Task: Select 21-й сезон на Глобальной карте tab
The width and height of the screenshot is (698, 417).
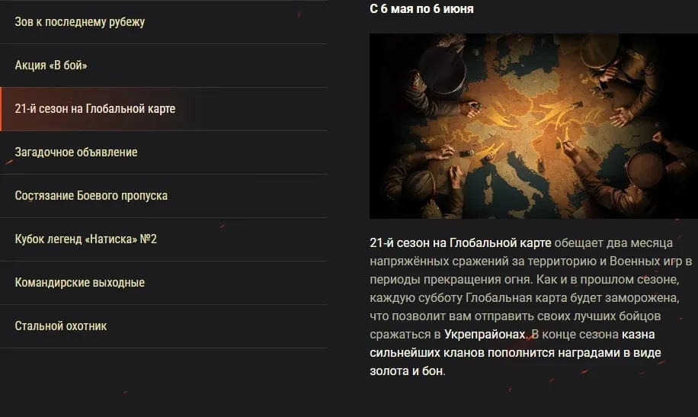Action: (x=164, y=109)
